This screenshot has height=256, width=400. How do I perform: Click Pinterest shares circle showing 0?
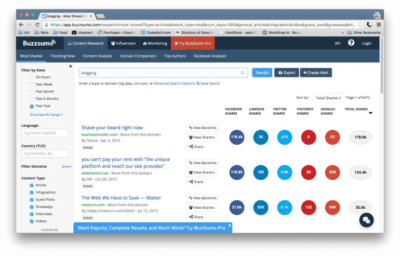click(309, 137)
